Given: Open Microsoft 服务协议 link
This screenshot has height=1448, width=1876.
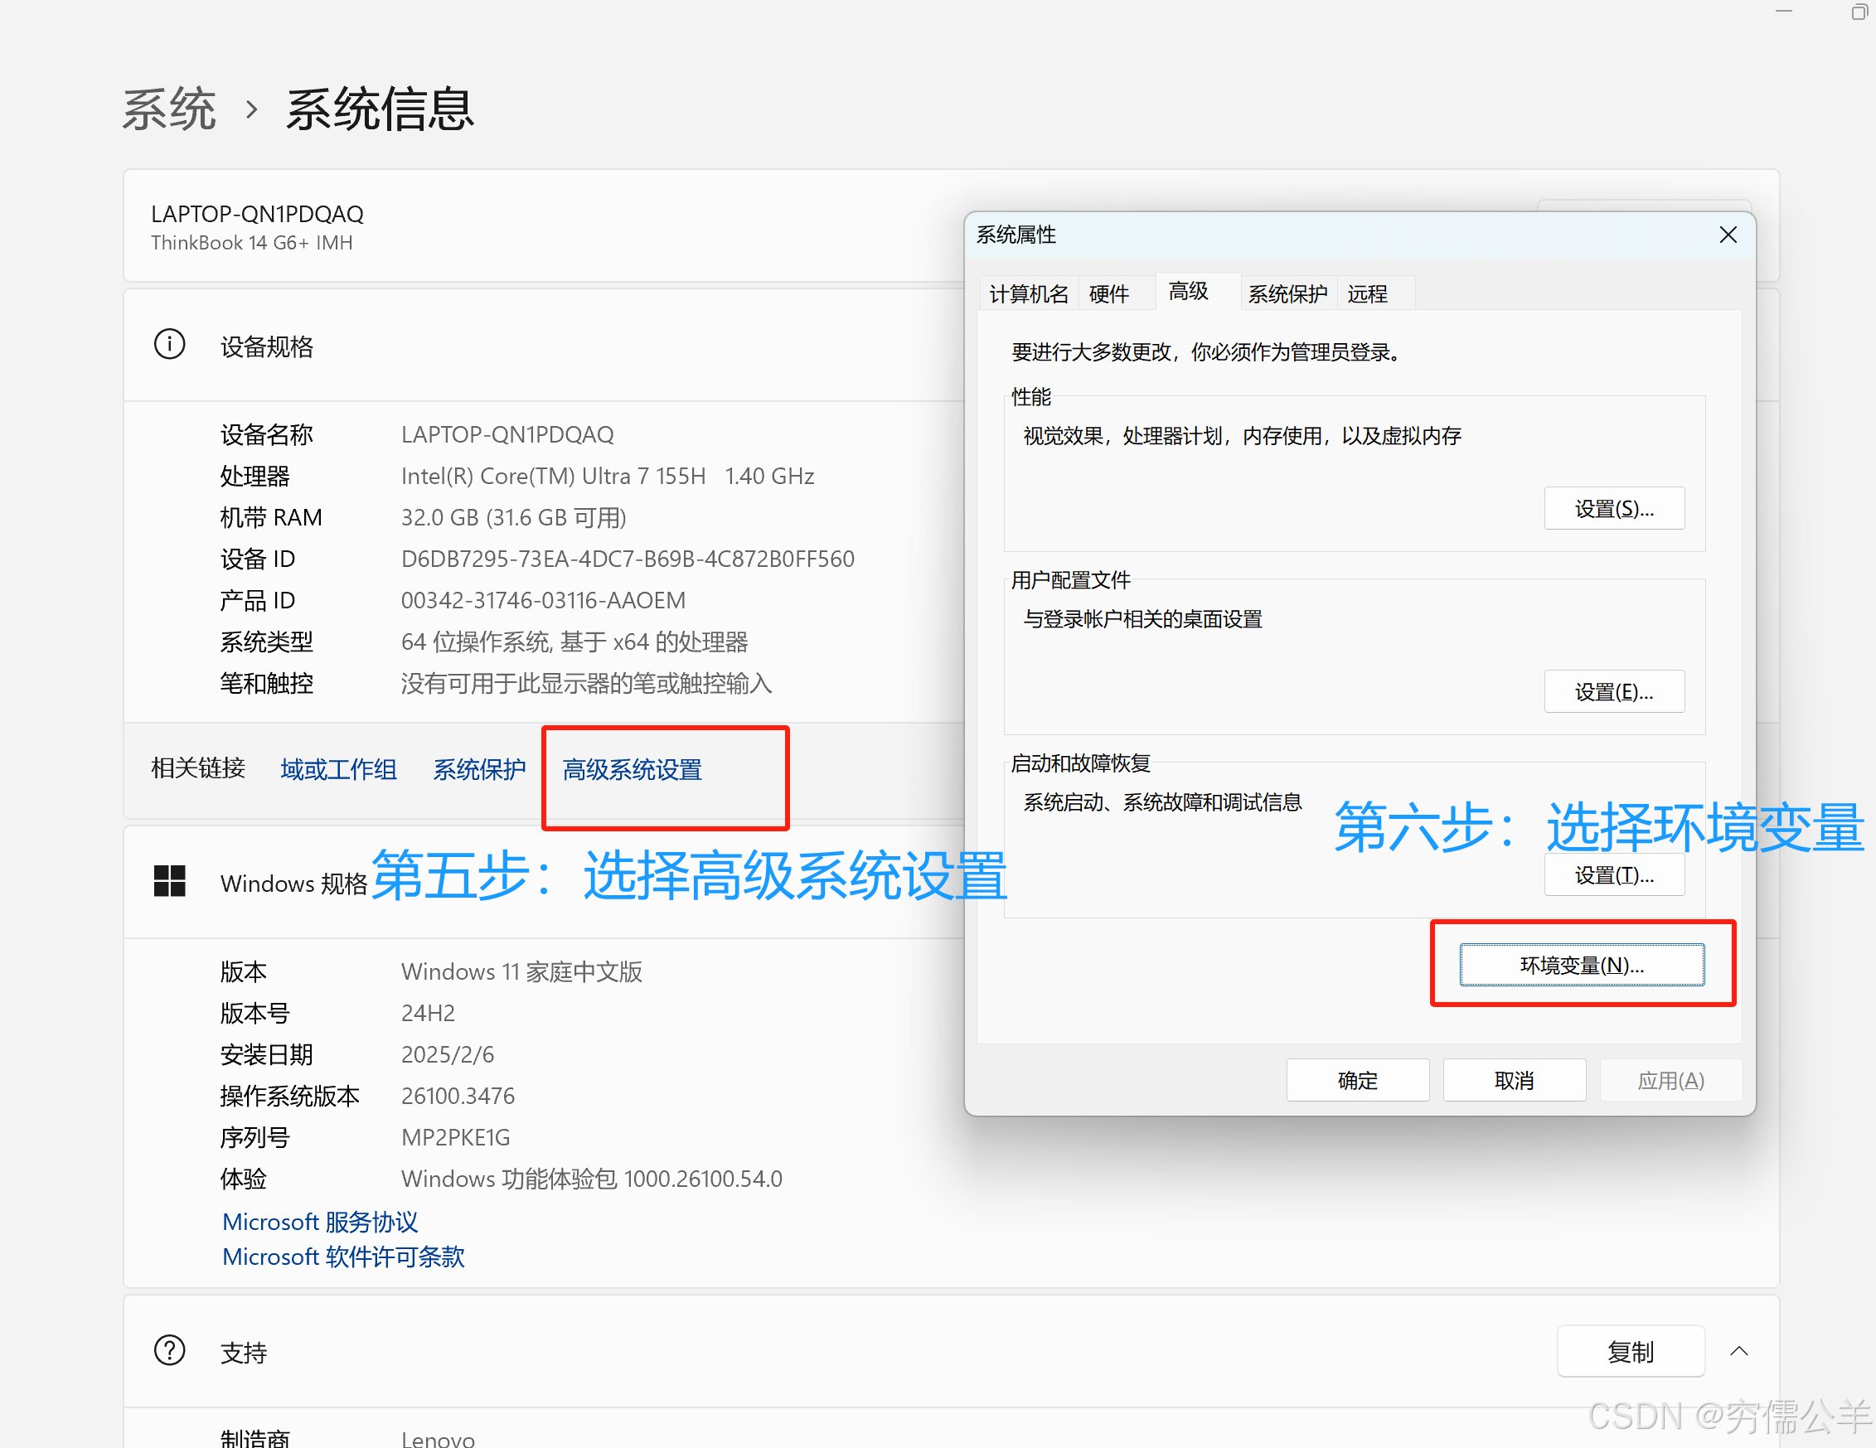Looking at the screenshot, I should point(318,1221).
